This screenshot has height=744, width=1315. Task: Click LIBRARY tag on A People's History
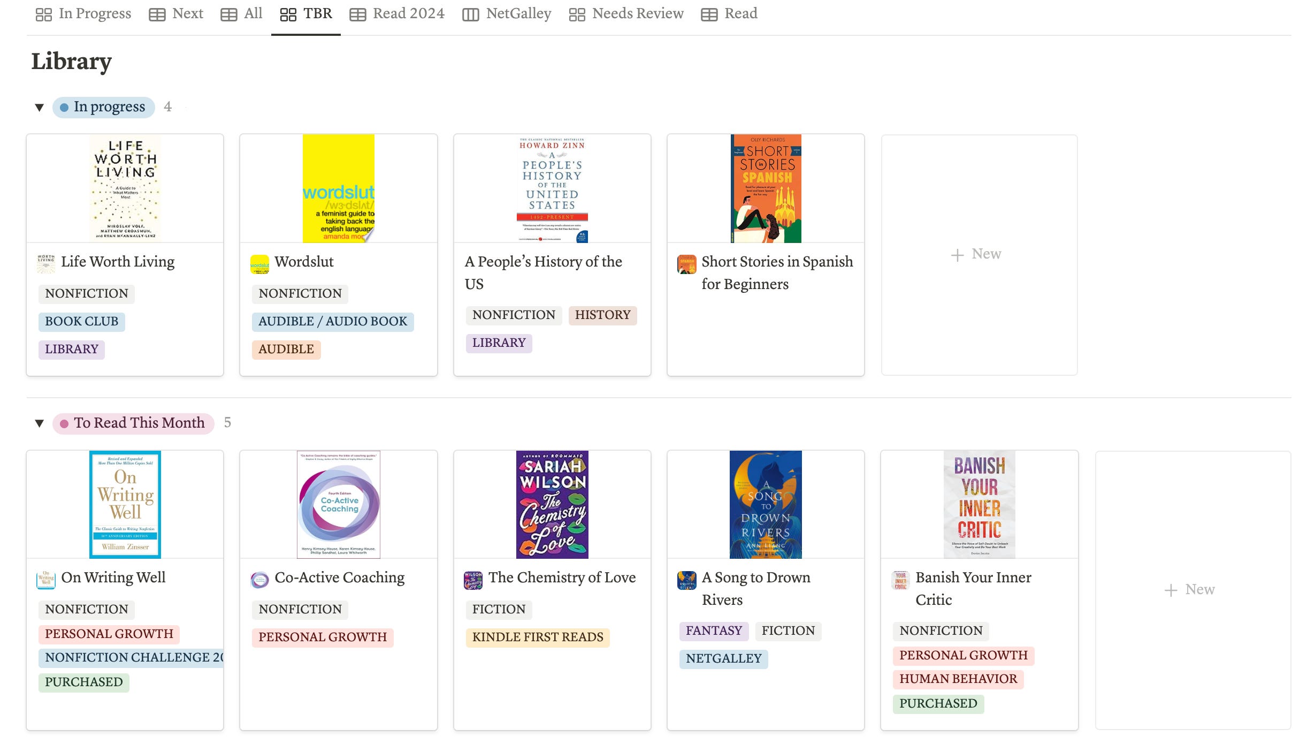pos(499,343)
